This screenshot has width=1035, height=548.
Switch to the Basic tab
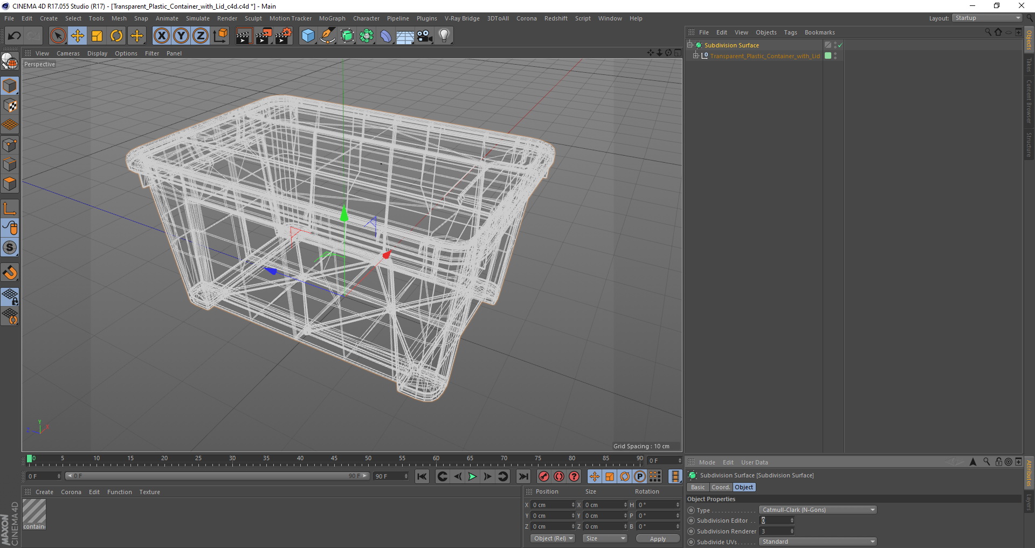coord(698,487)
